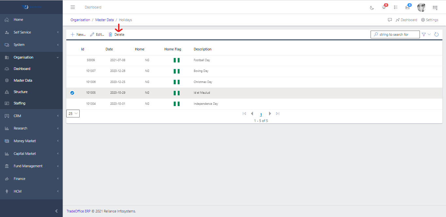Open the notifications bell
The image size is (446, 217).
point(384,7)
